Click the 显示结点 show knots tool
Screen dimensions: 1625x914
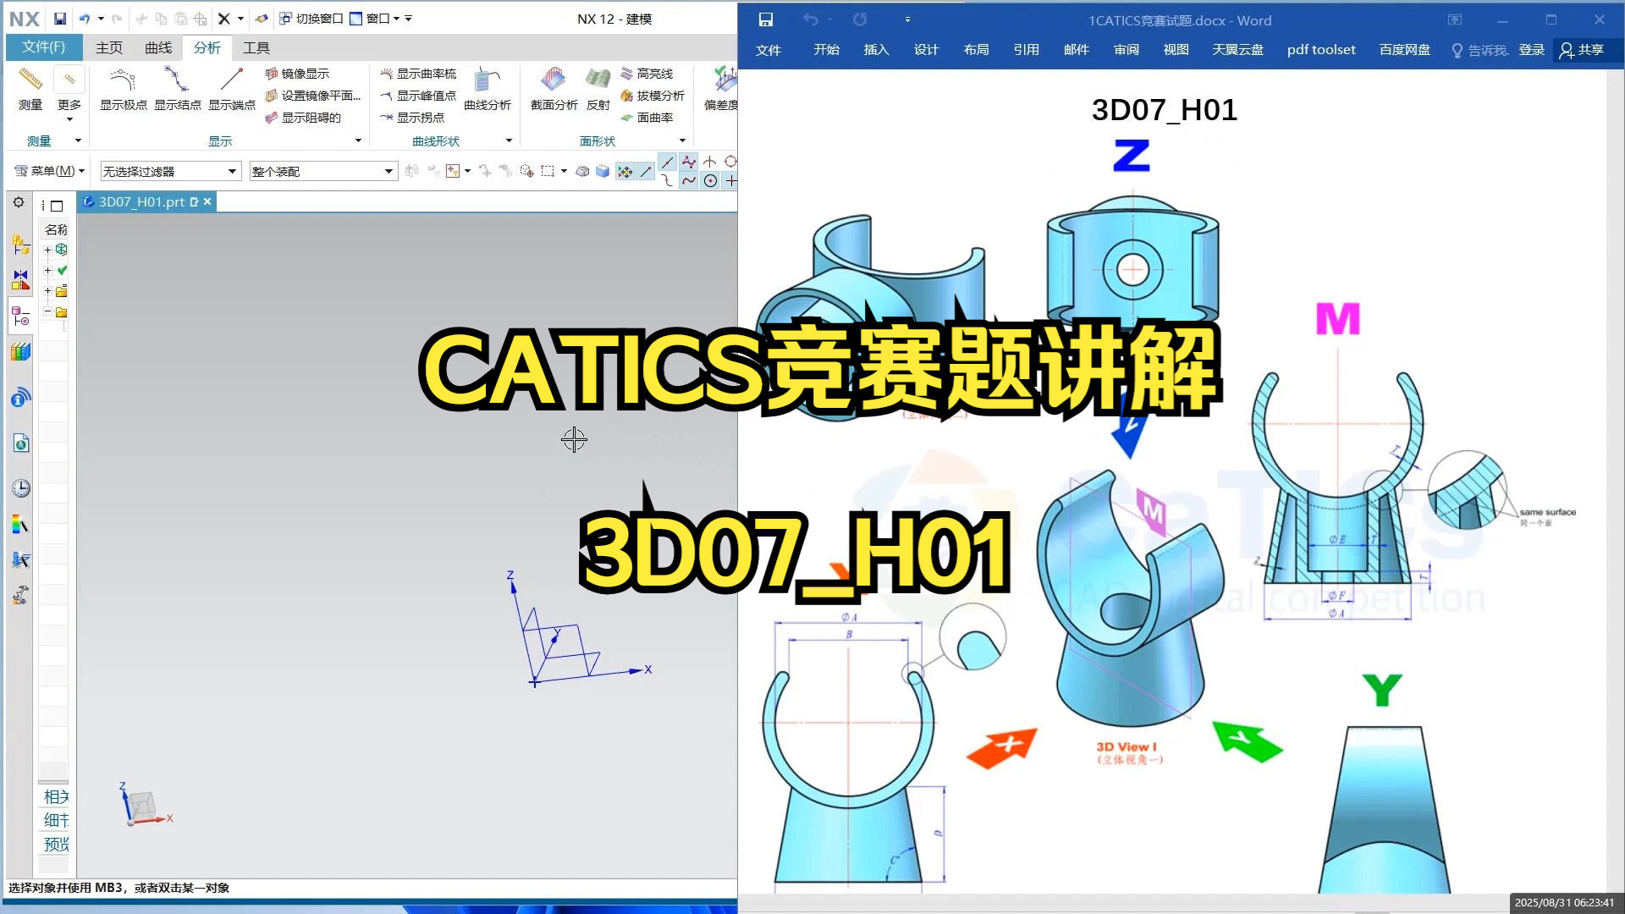coord(178,89)
